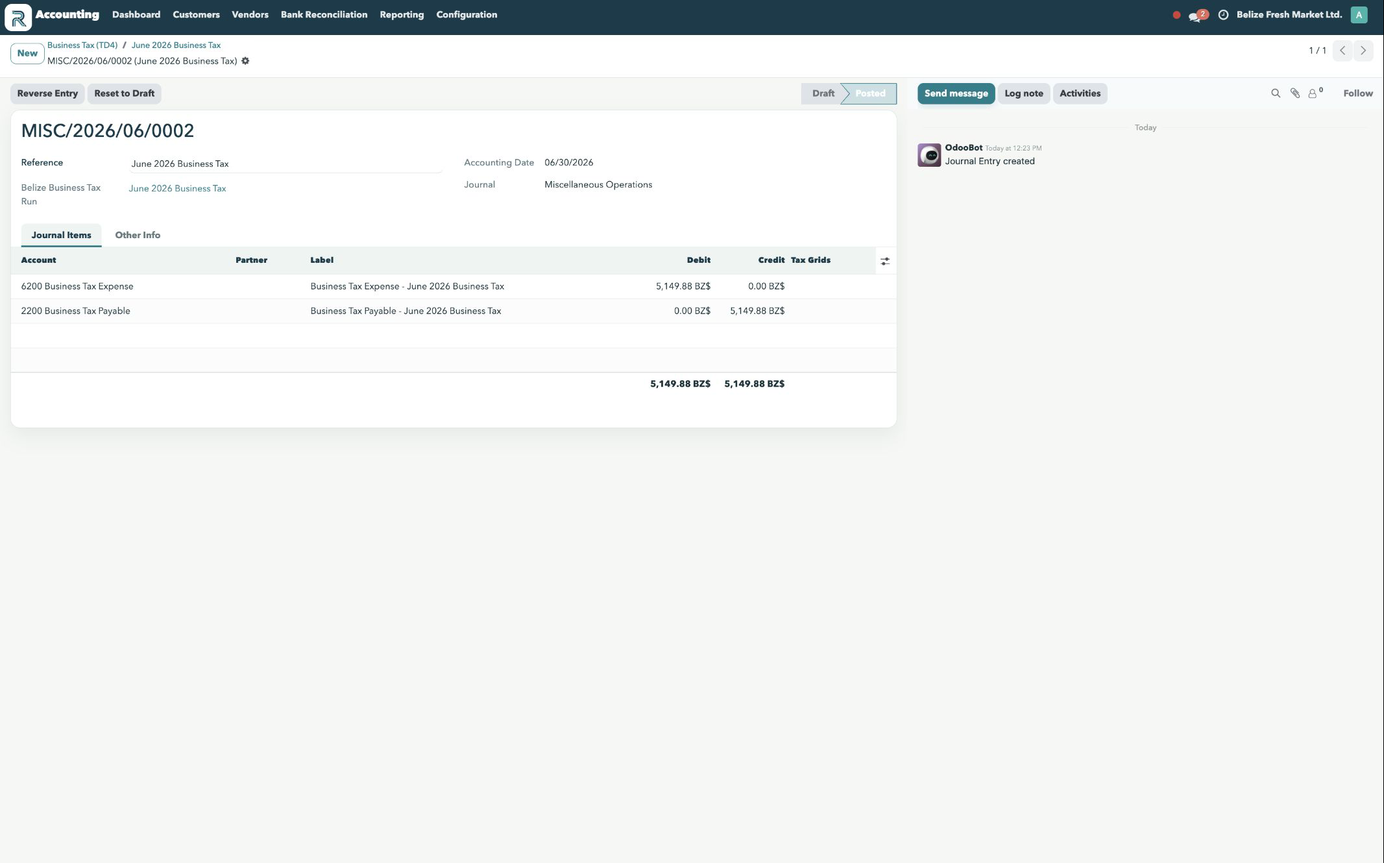Screen dimensions: 1384x863
Task: Click the Log note button
Action: point(1024,93)
